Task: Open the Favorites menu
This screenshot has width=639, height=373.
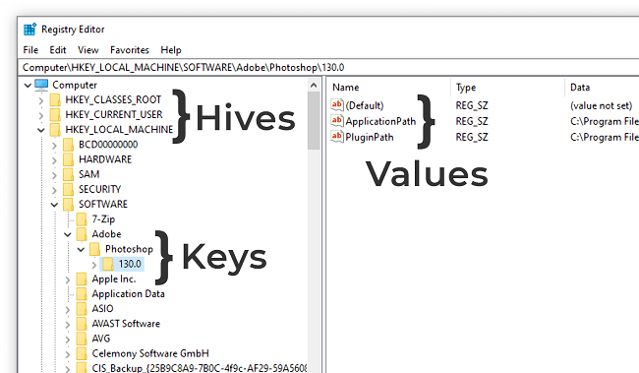Action: [x=130, y=50]
